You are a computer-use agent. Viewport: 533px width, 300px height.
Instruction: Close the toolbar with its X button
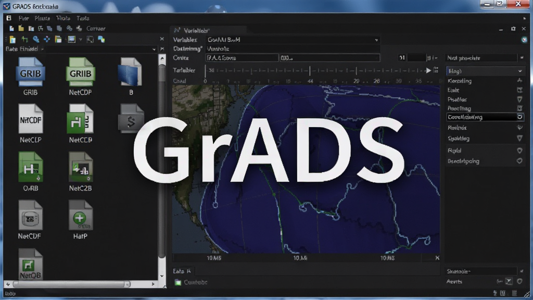162,39
